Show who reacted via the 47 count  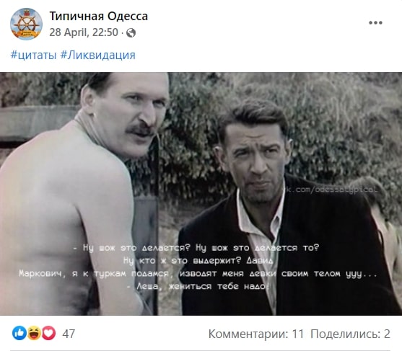coord(69,334)
